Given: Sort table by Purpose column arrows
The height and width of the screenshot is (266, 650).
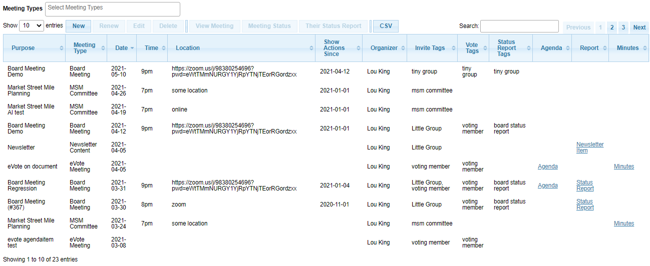Looking at the screenshot, I should [62, 48].
